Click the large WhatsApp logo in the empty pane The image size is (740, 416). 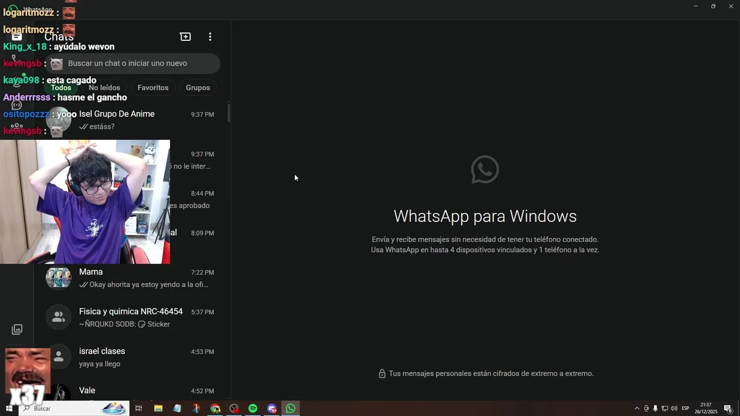pyautogui.click(x=485, y=169)
